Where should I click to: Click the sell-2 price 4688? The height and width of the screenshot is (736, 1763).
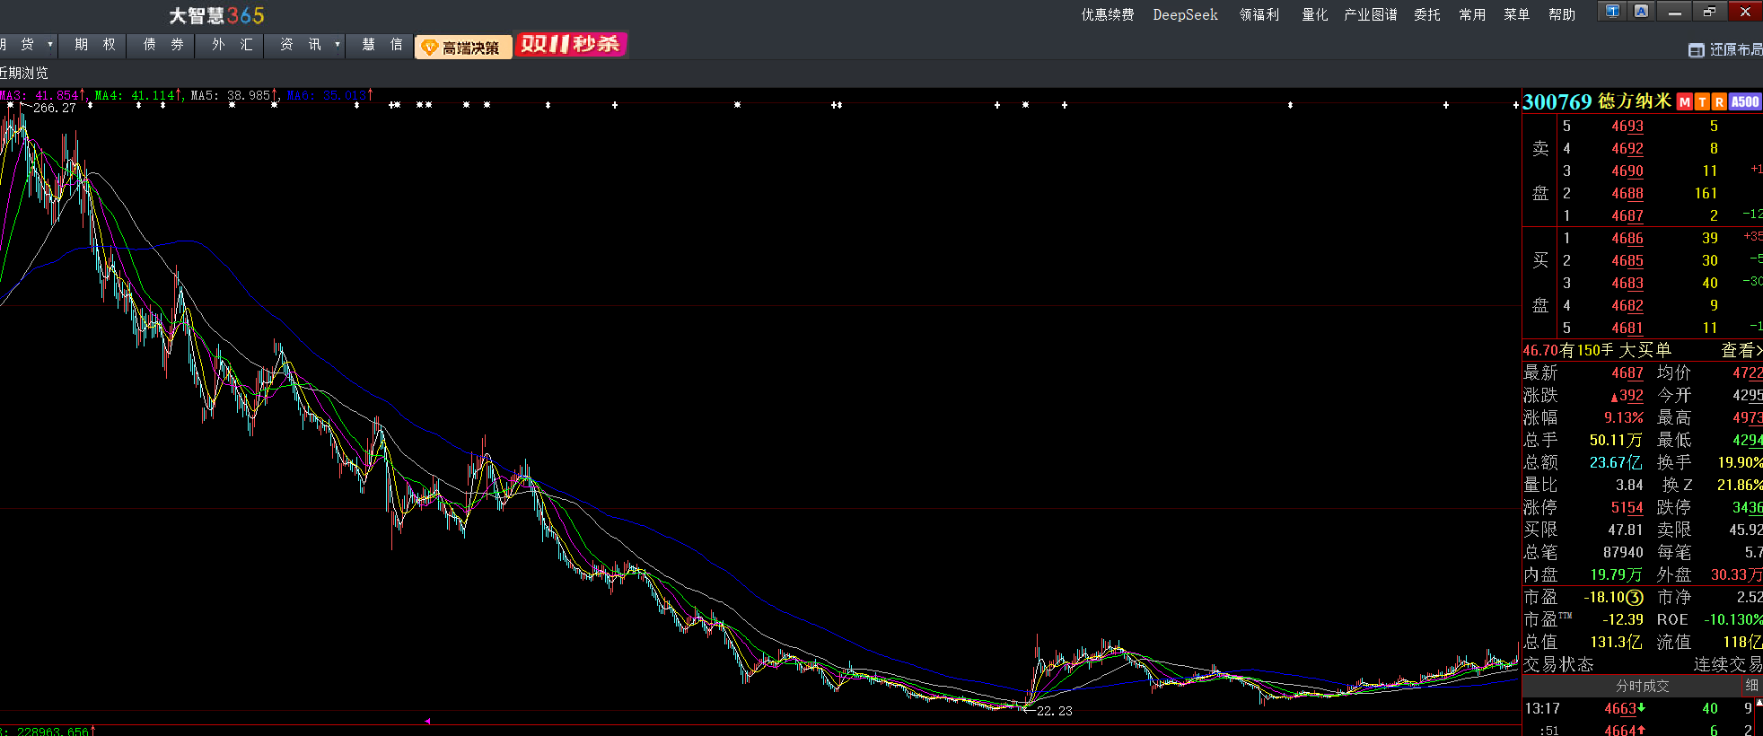coord(1627,194)
